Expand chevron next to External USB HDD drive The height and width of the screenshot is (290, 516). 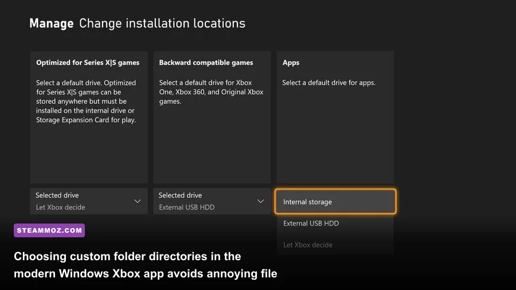(261, 201)
